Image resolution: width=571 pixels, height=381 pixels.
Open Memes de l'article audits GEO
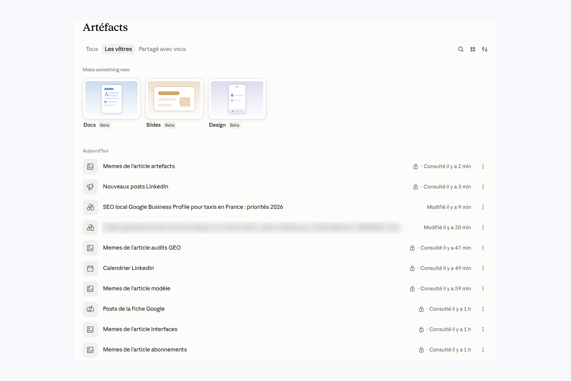click(x=142, y=248)
